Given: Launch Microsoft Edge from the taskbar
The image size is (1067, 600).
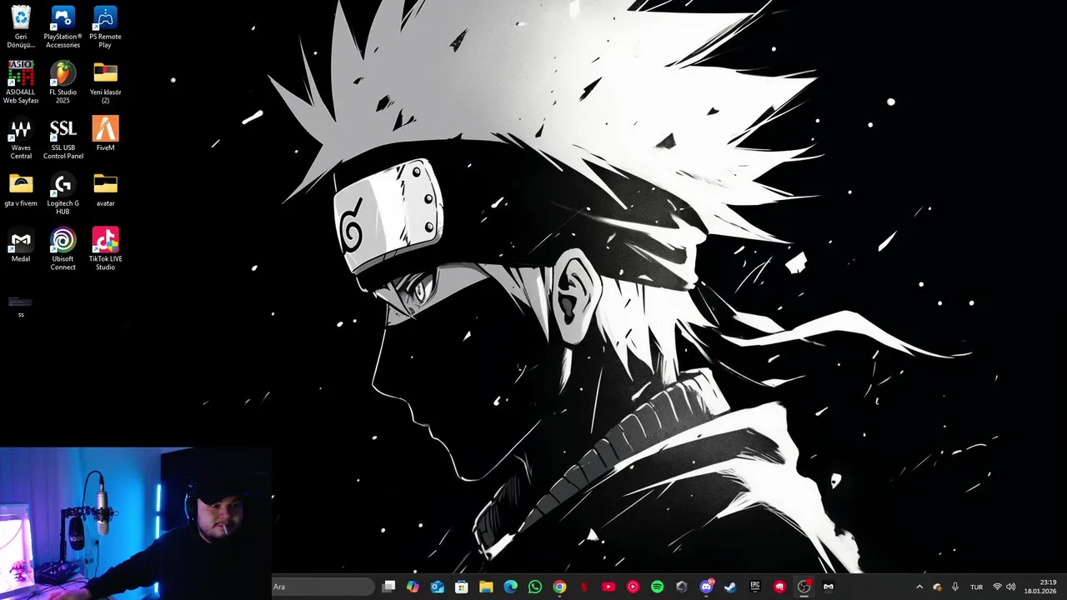Looking at the screenshot, I should pos(510,587).
